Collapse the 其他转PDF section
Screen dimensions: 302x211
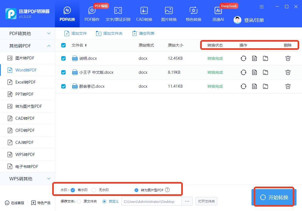[27, 46]
